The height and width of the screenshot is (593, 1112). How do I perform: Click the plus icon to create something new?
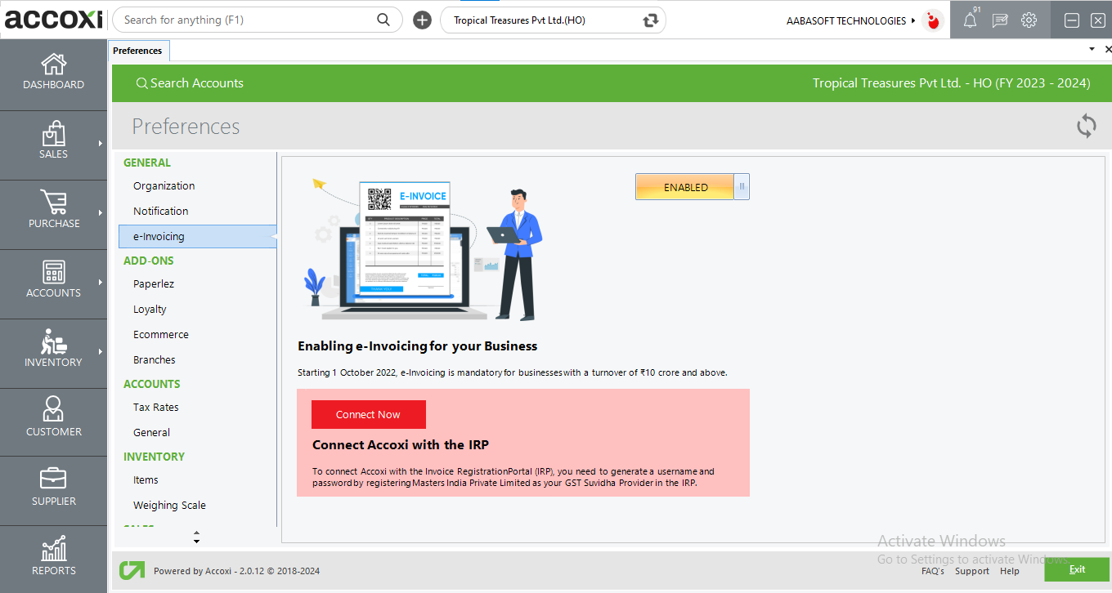pyautogui.click(x=422, y=20)
